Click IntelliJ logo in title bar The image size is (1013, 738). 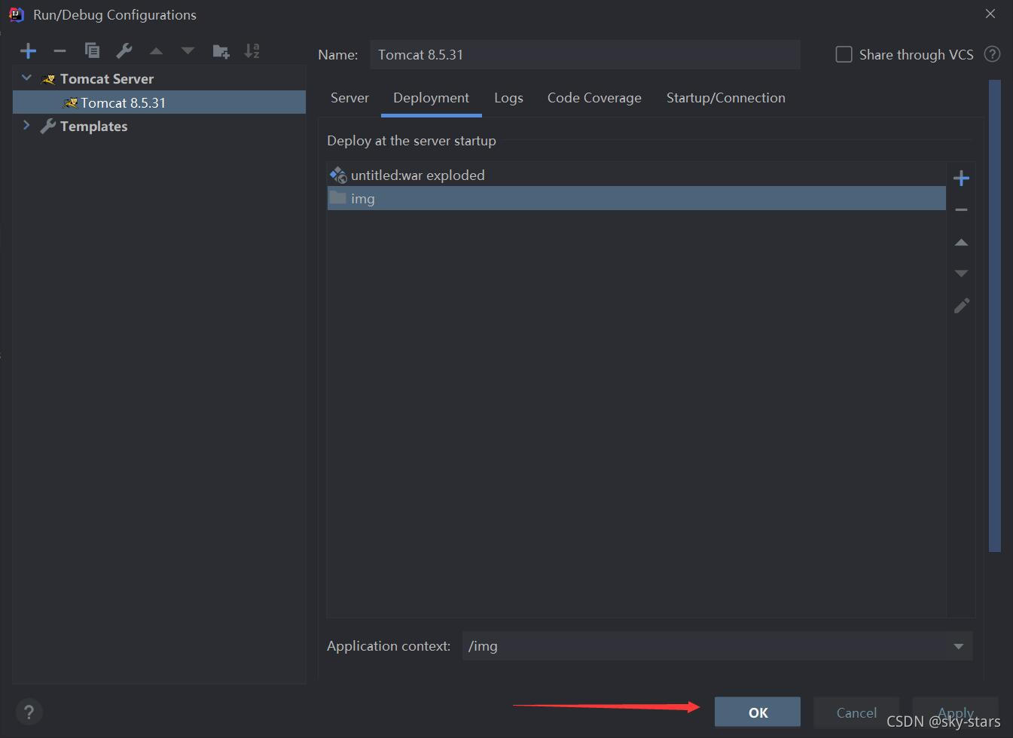pos(17,14)
